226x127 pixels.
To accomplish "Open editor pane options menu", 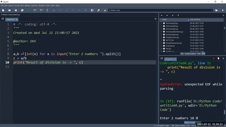I will tap(155, 19).
